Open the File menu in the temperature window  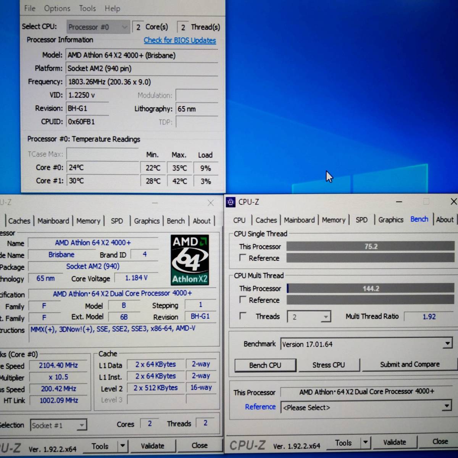pyautogui.click(x=29, y=8)
